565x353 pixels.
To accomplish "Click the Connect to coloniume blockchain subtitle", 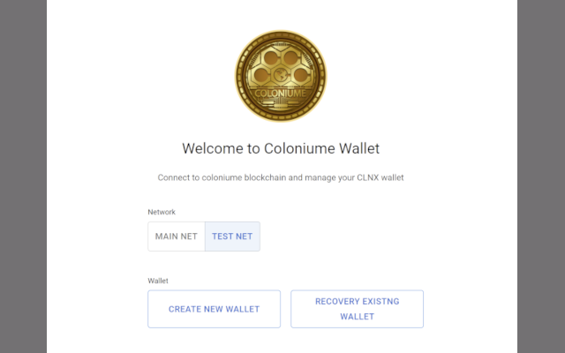I will point(281,177).
